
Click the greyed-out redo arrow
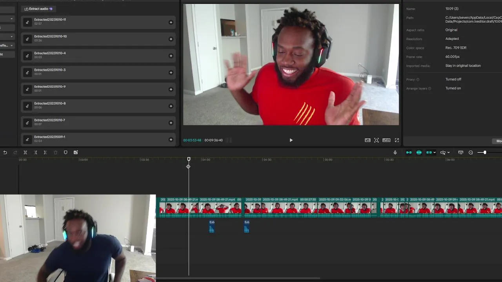(15, 152)
